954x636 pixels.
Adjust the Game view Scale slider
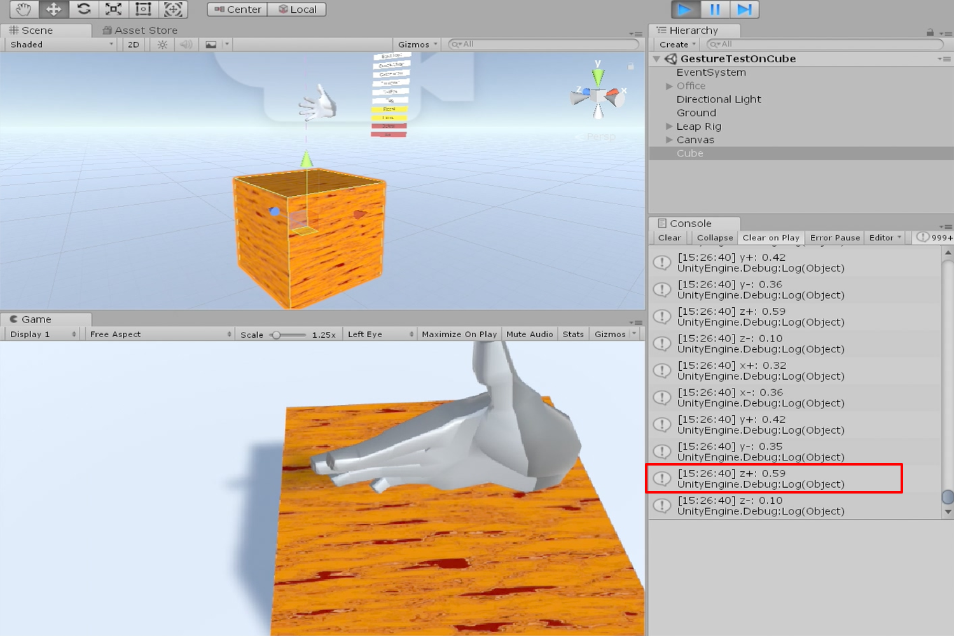tap(277, 335)
